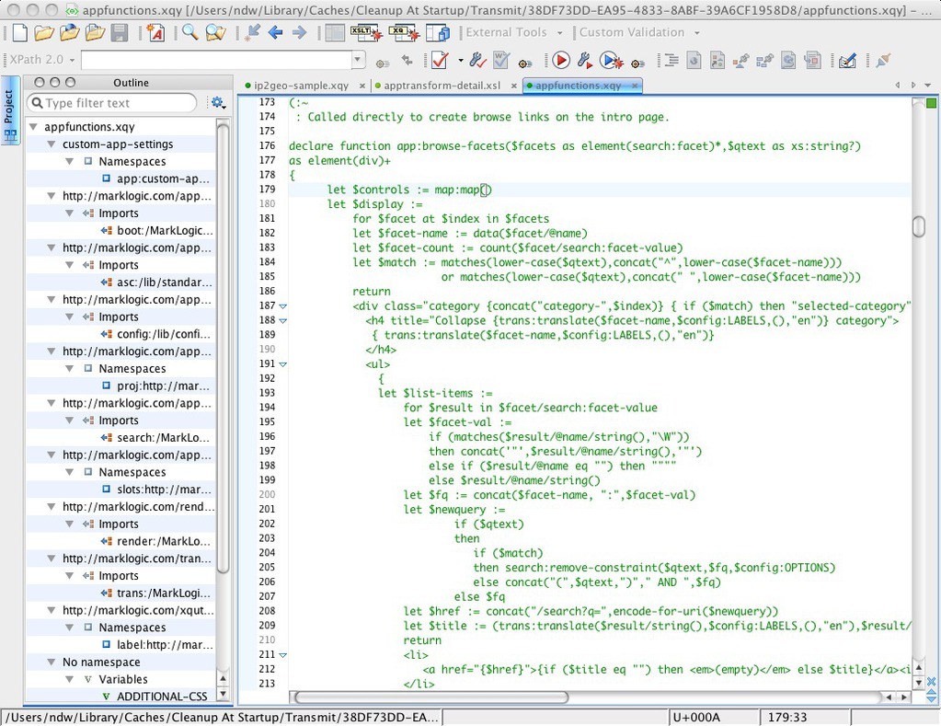Collapse the Variables outline node
Screen dimensions: 941x726
click(x=70, y=679)
